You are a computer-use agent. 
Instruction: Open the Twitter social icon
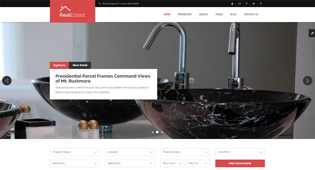254,4
